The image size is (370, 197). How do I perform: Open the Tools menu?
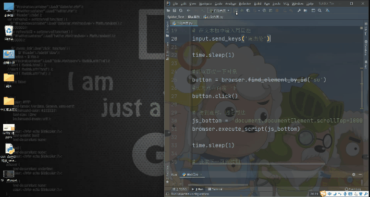click(x=276, y=4)
